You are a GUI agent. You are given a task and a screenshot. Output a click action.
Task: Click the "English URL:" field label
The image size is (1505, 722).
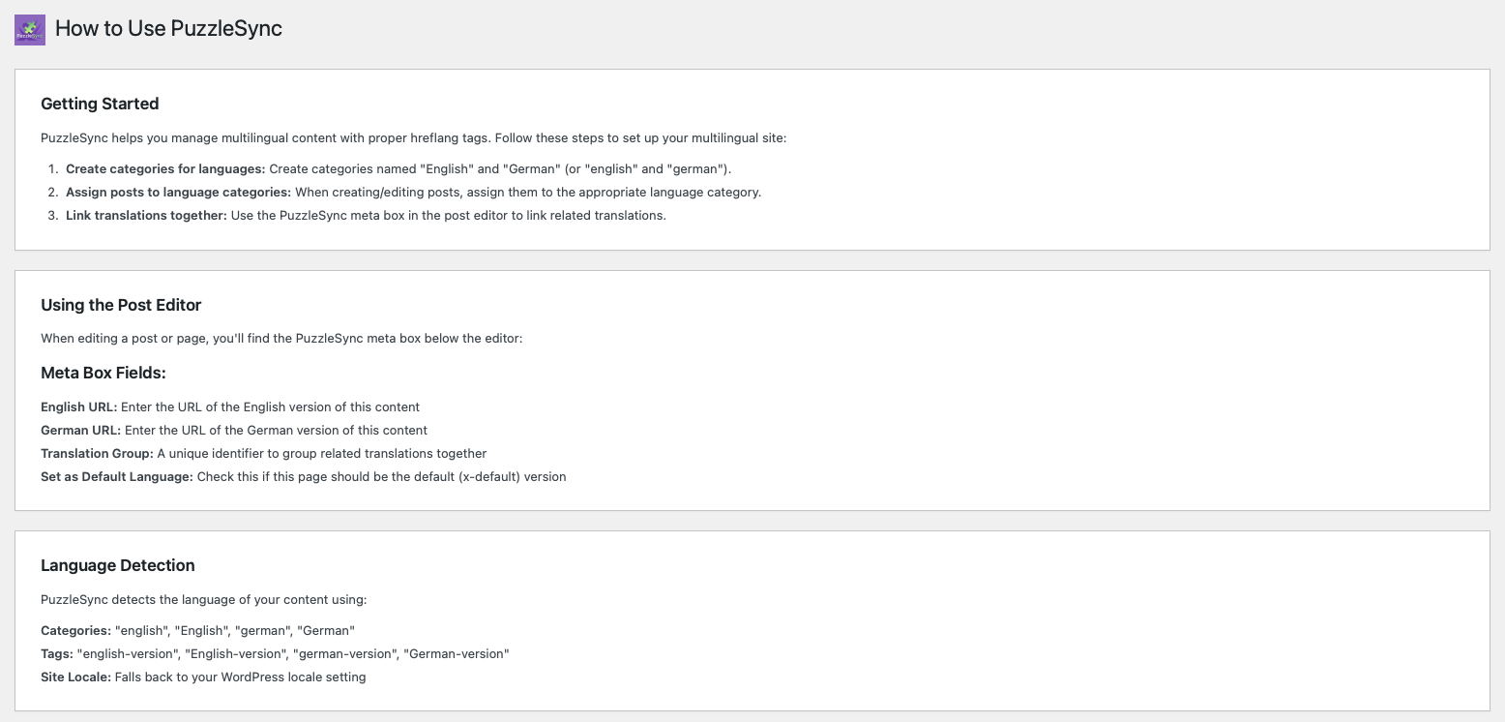click(x=78, y=407)
